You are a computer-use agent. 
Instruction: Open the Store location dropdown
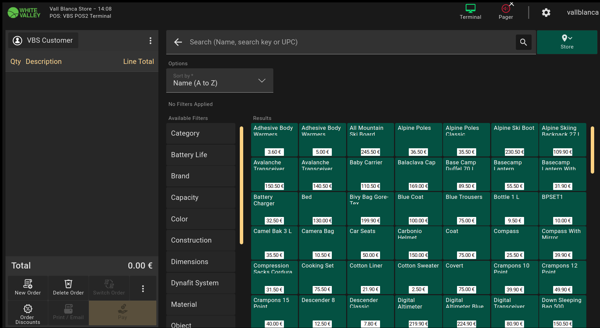pyautogui.click(x=567, y=42)
